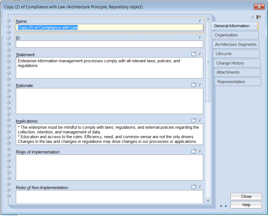Click the Close button
Image resolution: width=268 pixels, height=216 pixels.
[246, 197]
